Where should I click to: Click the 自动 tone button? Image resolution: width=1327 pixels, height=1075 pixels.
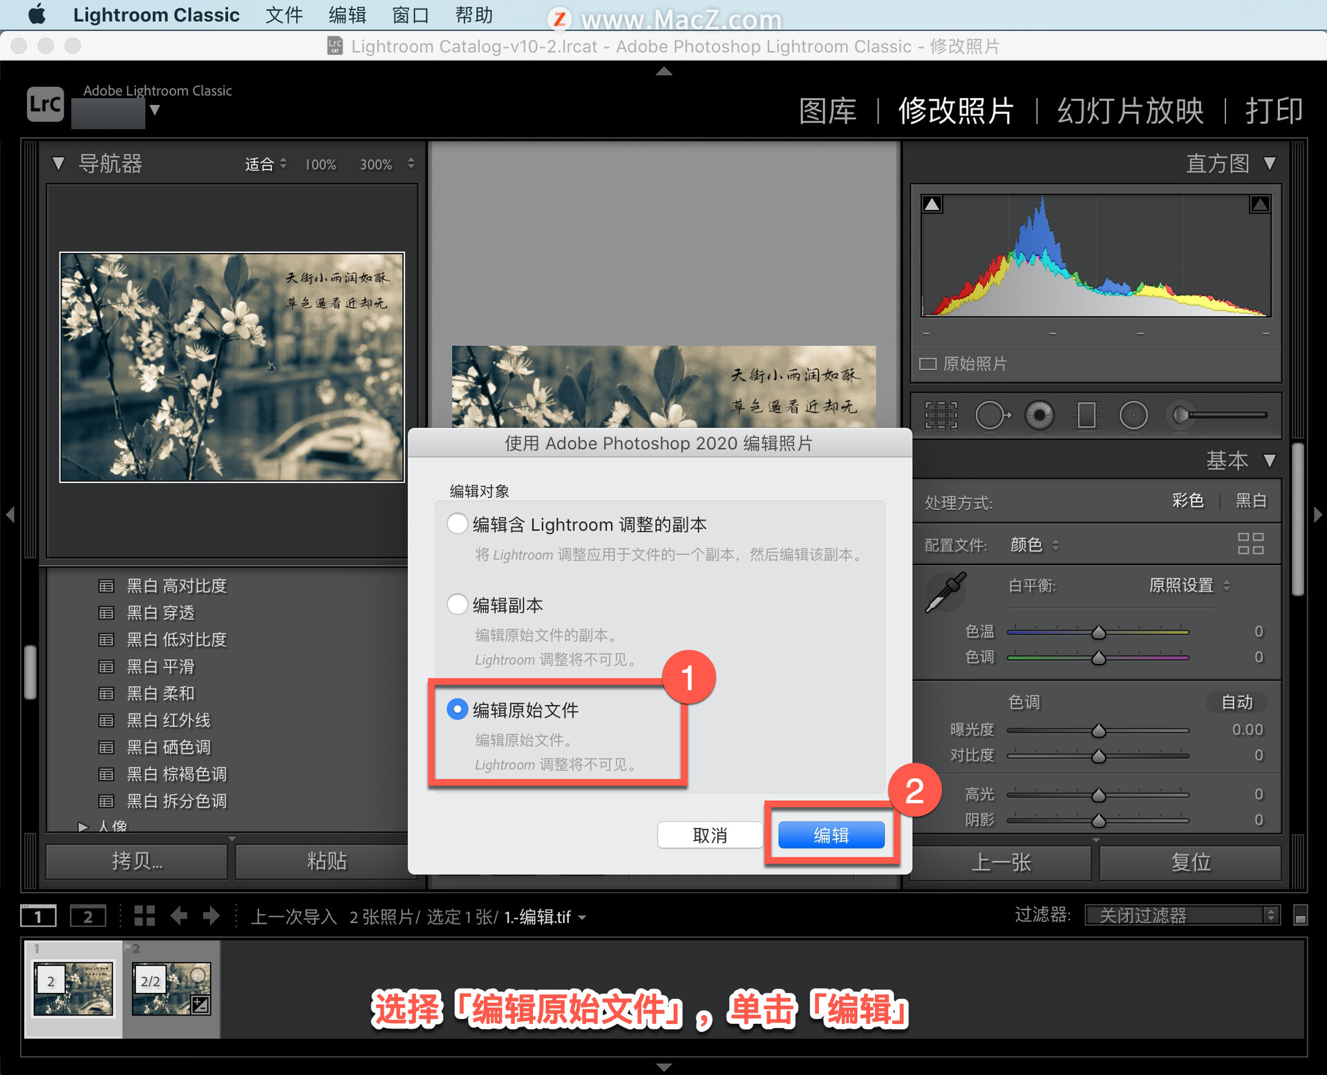(x=1236, y=702)
